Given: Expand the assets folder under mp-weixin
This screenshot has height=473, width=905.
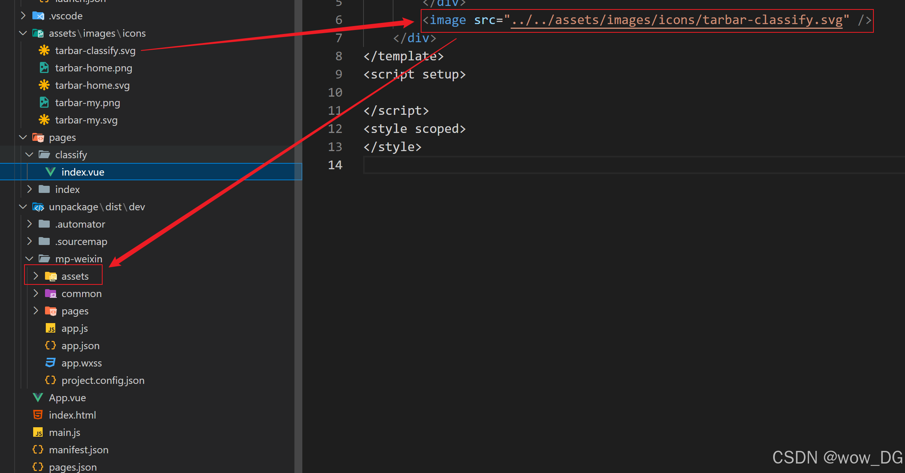Looking at the screenshot, I should click(x=36, y=276).
